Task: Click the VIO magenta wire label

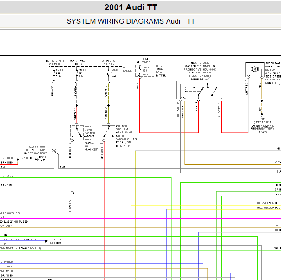Action: pos(3,217)
